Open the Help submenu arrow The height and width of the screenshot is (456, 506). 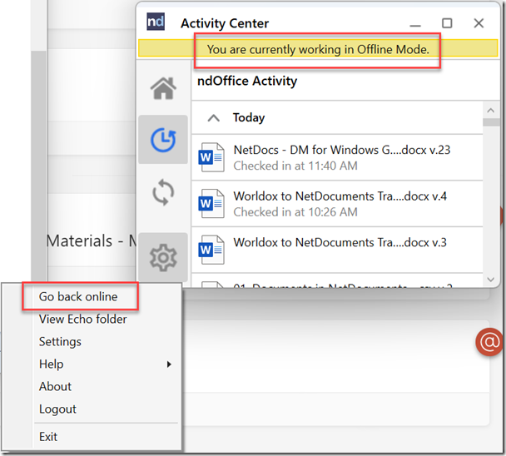[x=169, y=364]
